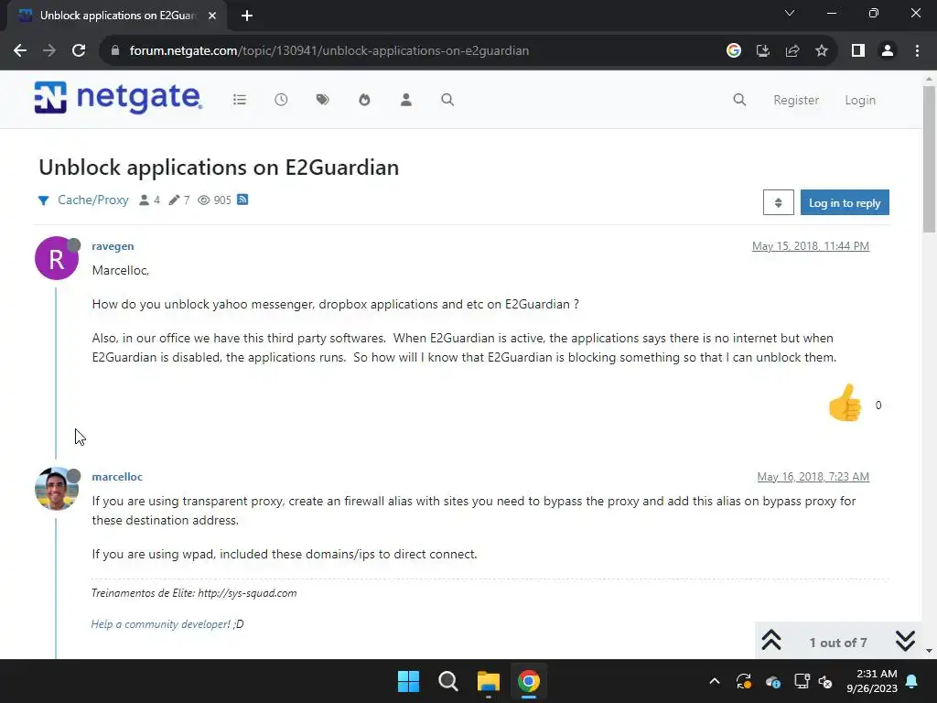This screenshot has height=703, width=937.
Task: Click the Login link
Action: (860, 101)
